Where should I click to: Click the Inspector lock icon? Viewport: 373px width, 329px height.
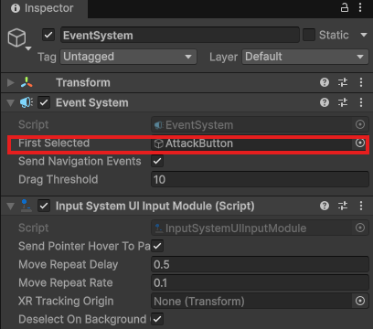click(x=345, y=7)
